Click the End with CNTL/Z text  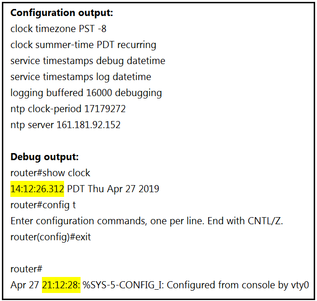(x=245, y=221)
